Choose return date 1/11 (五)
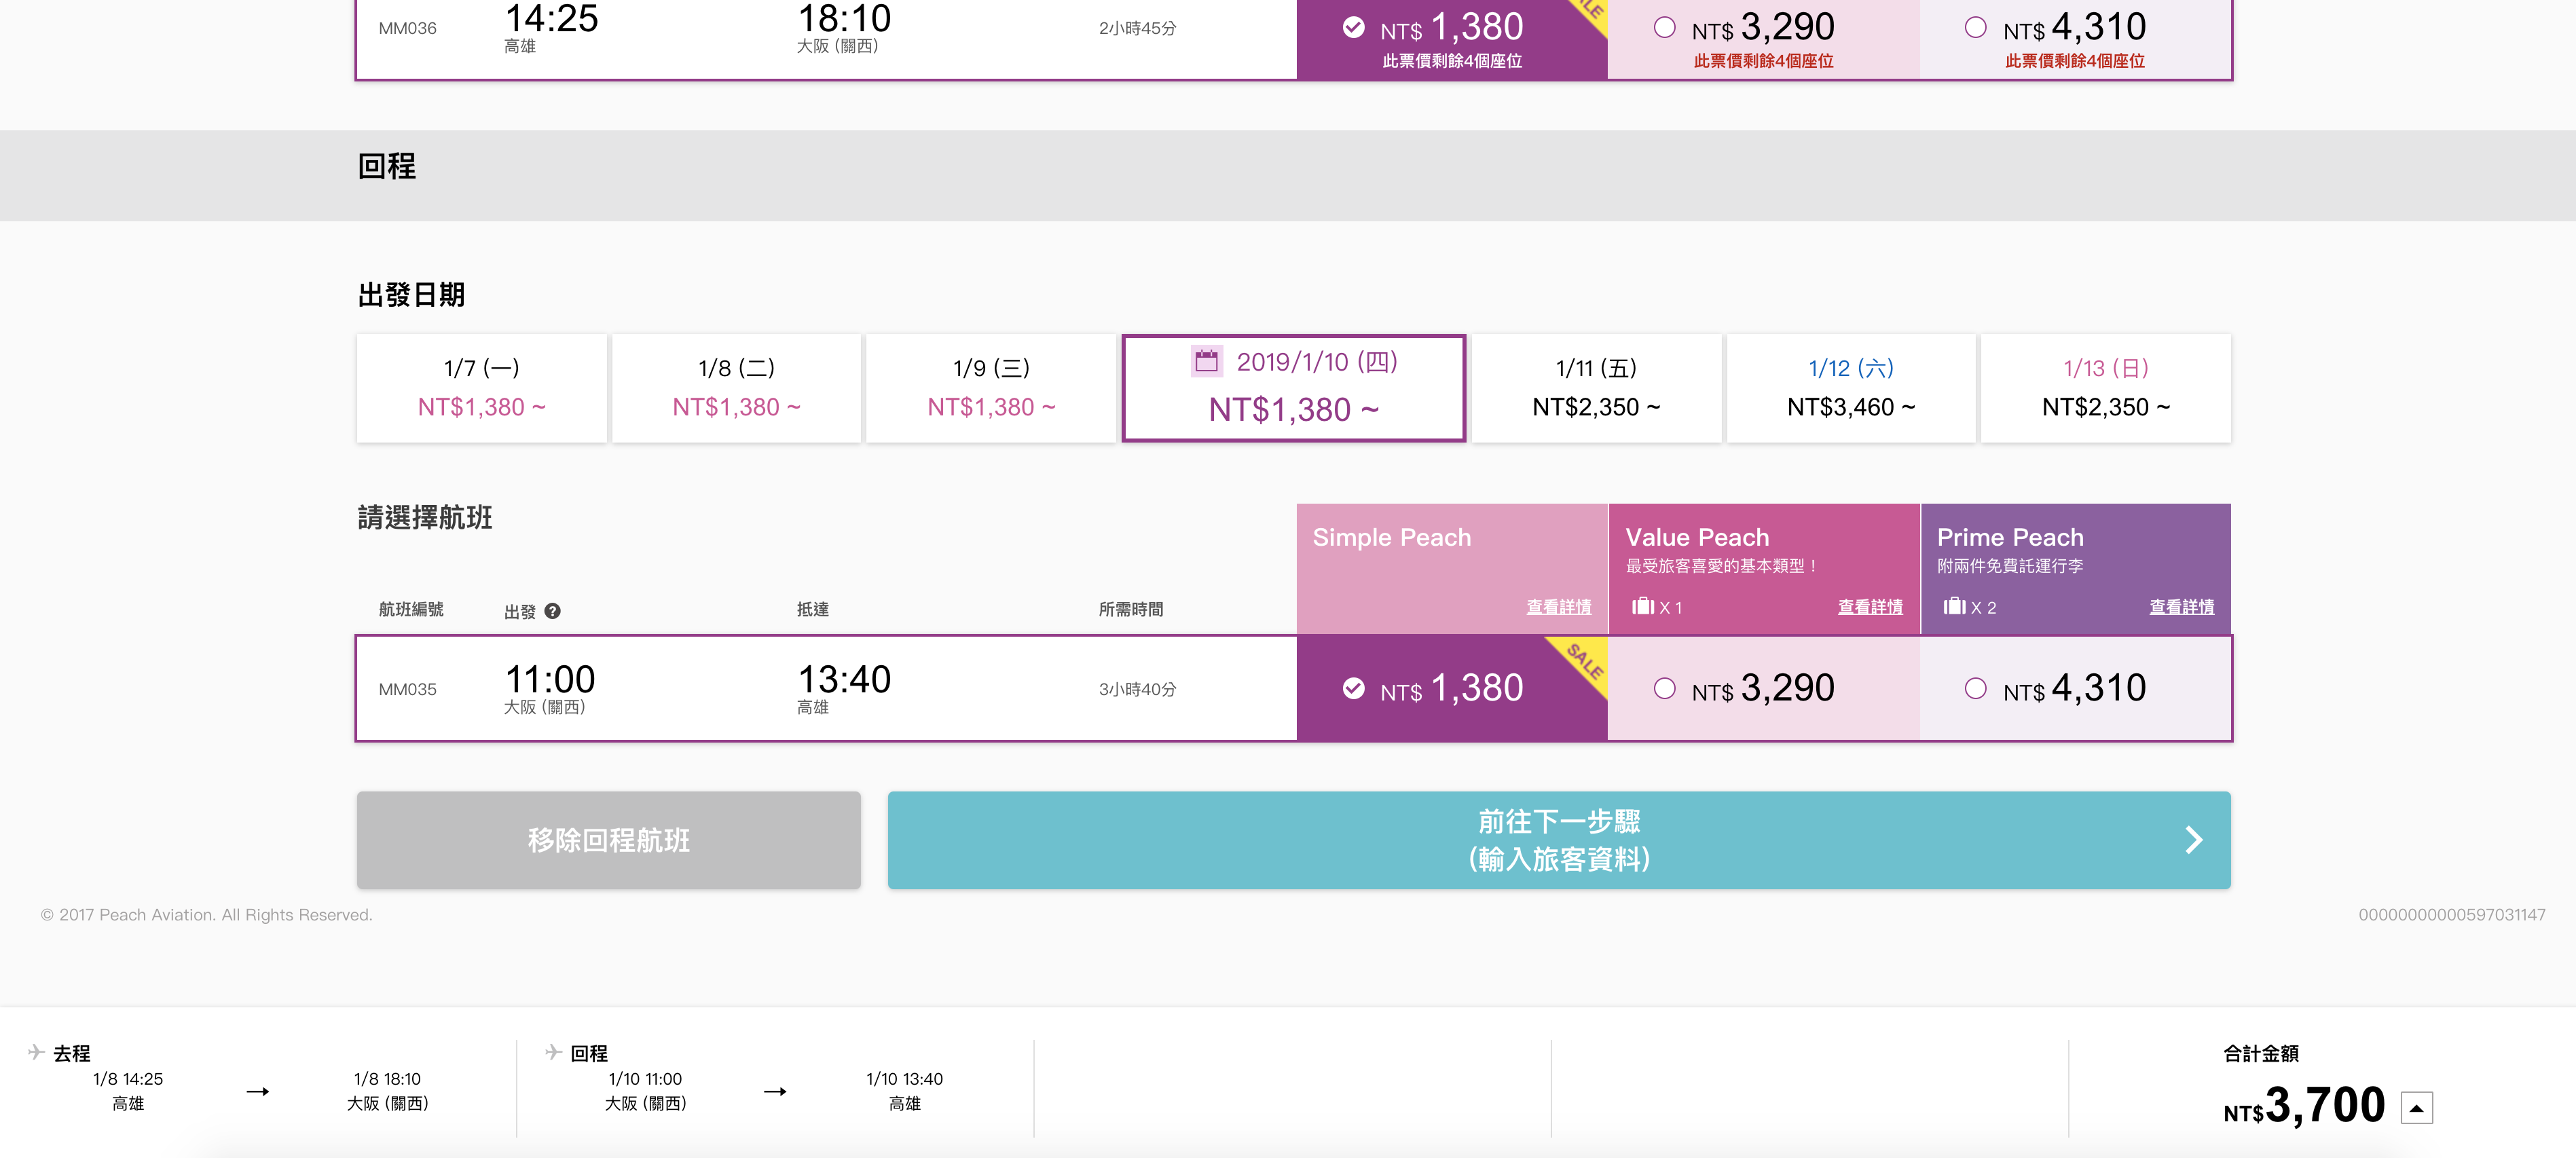 pyautogui.click(x=1596, y=388)
